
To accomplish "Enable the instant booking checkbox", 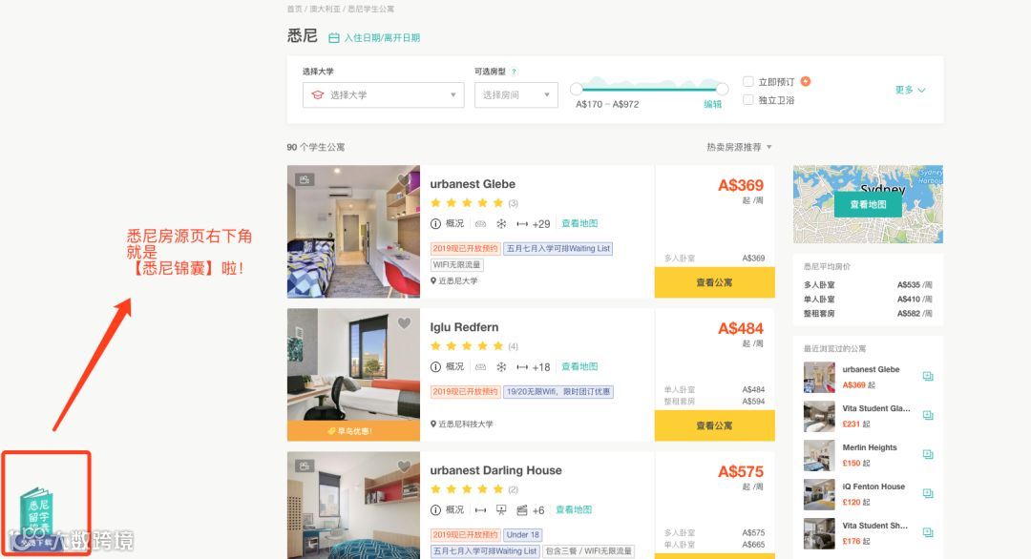I will 747,81.
